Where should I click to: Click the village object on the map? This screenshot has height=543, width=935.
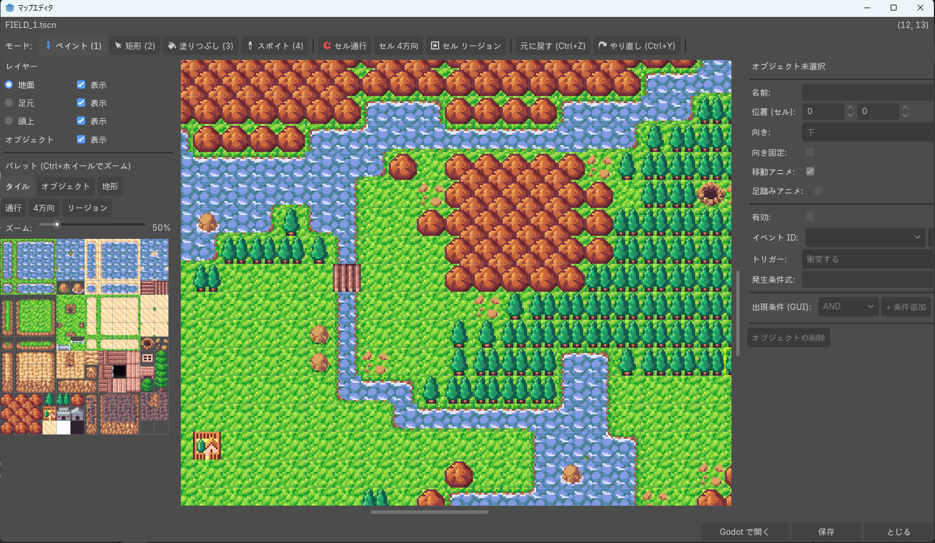pos(207,446)
